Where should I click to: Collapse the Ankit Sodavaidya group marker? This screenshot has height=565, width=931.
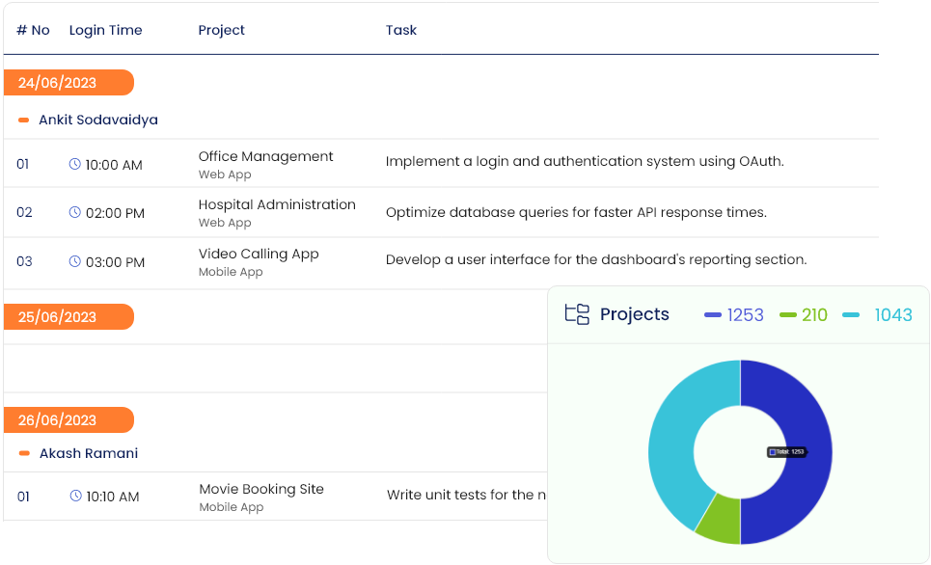click(x=24, y=120)
